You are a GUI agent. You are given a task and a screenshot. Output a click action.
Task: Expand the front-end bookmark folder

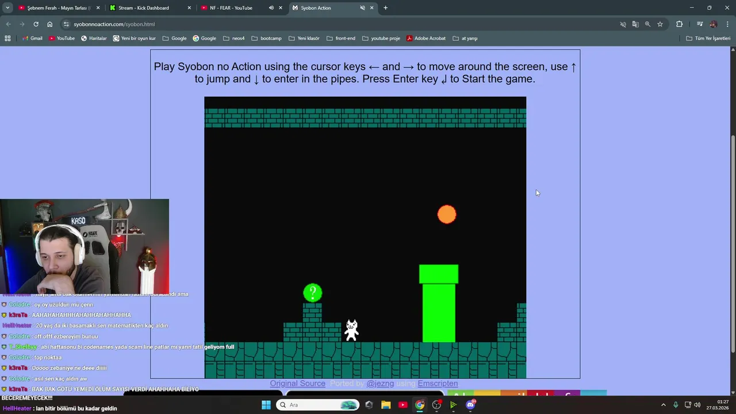click(x=341, y=39)
